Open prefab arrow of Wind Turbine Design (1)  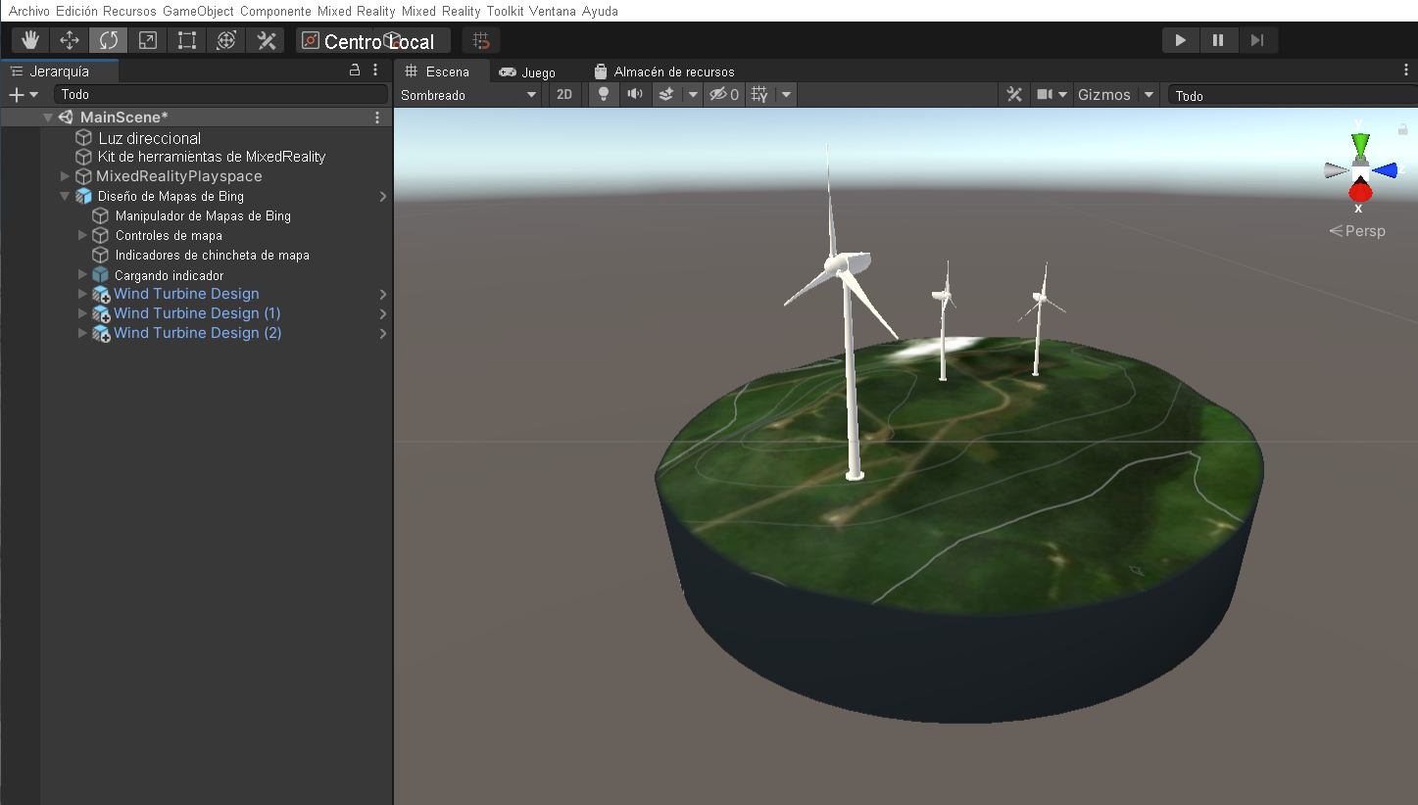tap(383, 313)
